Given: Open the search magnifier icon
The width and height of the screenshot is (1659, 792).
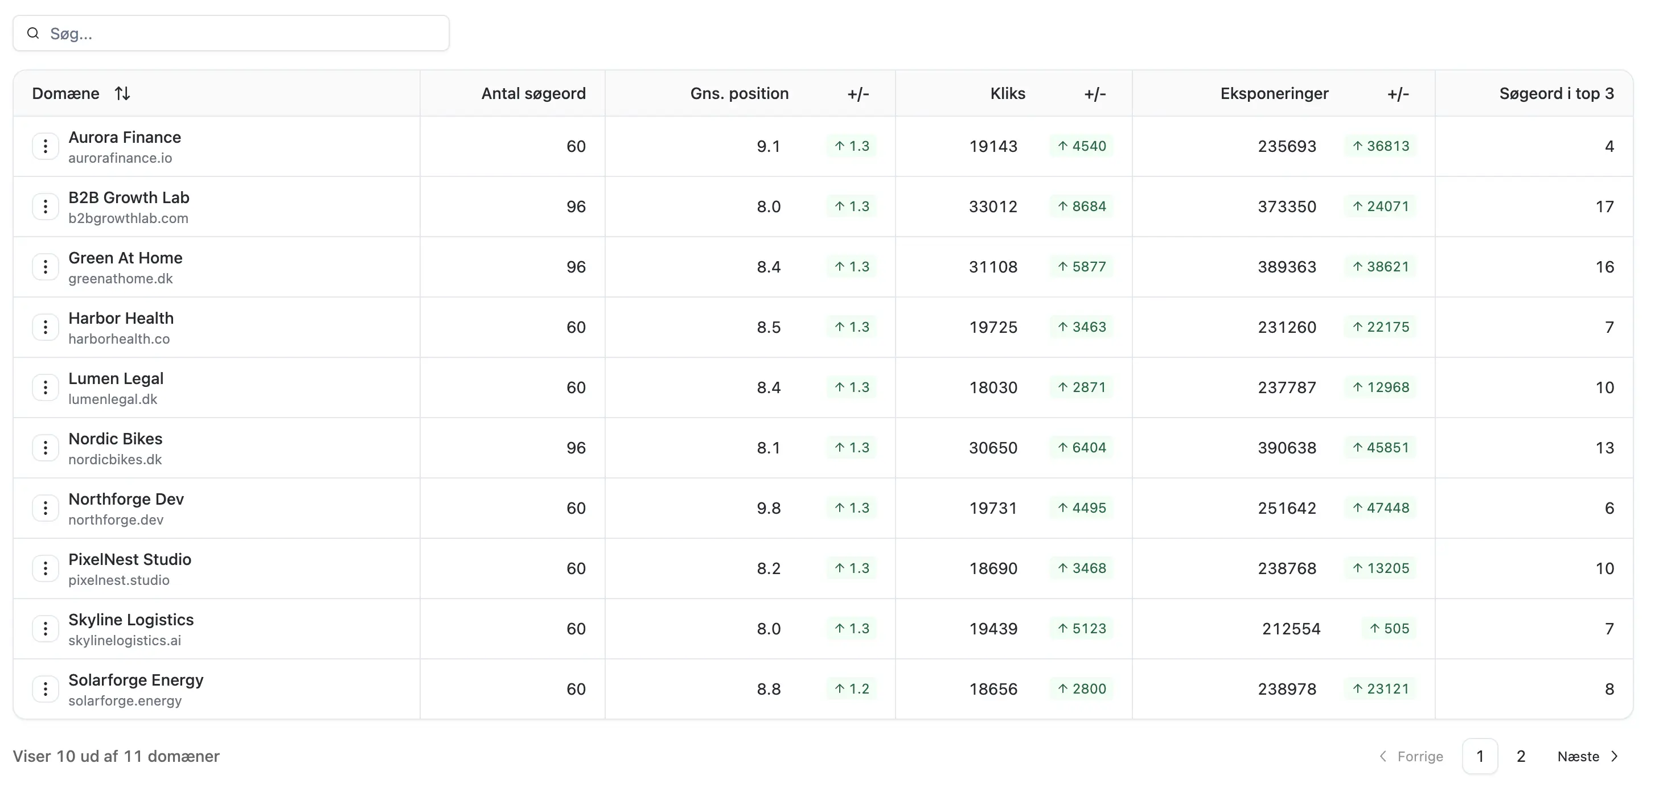Looking at the screenshot, I should 33,33.
